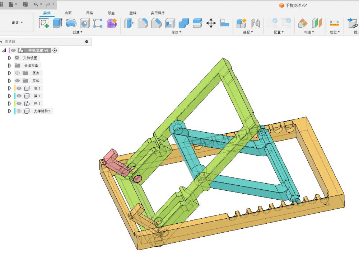Switch to the 实用程序 tab
Screen dimensions: 359x261
tap(158, 13)
